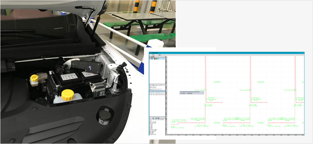Click the Low Beam tooltip box on the graph
The height and width of the screenshot is (144, 313).
(x=192, y=93)
